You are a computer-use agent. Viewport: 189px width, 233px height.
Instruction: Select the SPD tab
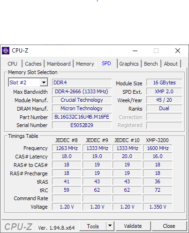pos(106,63)
